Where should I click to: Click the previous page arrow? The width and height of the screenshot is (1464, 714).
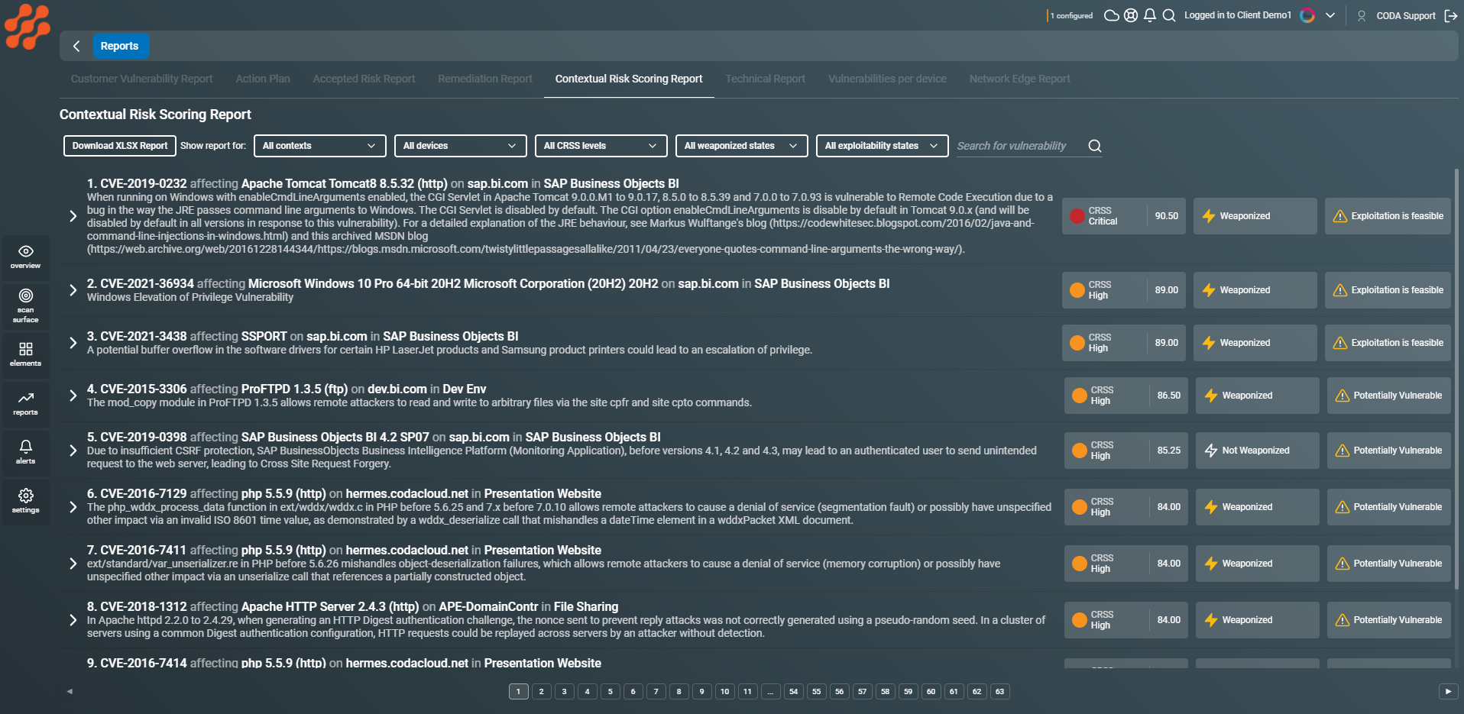click(70, 692)
